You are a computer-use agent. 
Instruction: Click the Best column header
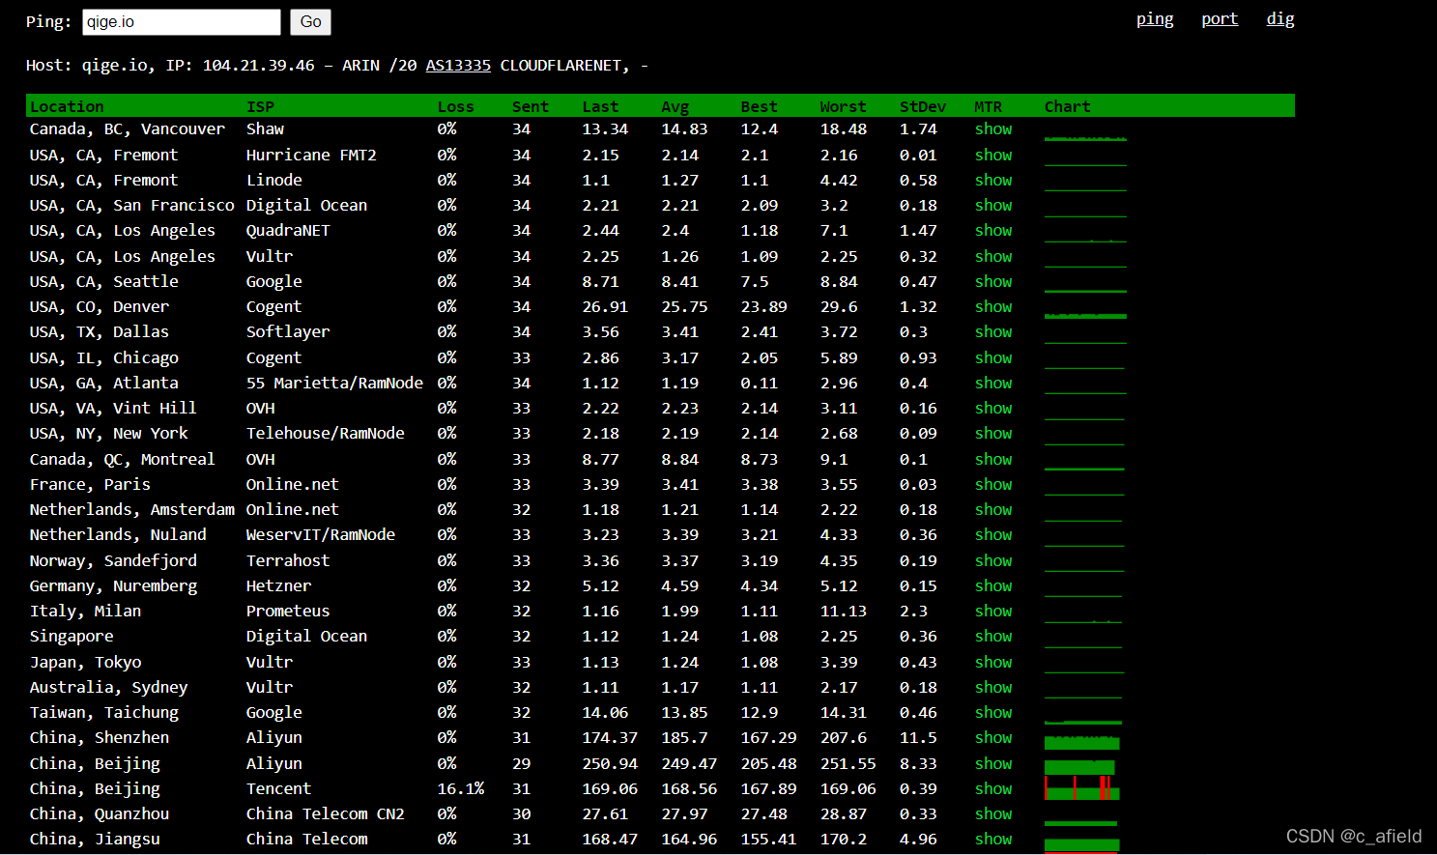pos(759,106)
